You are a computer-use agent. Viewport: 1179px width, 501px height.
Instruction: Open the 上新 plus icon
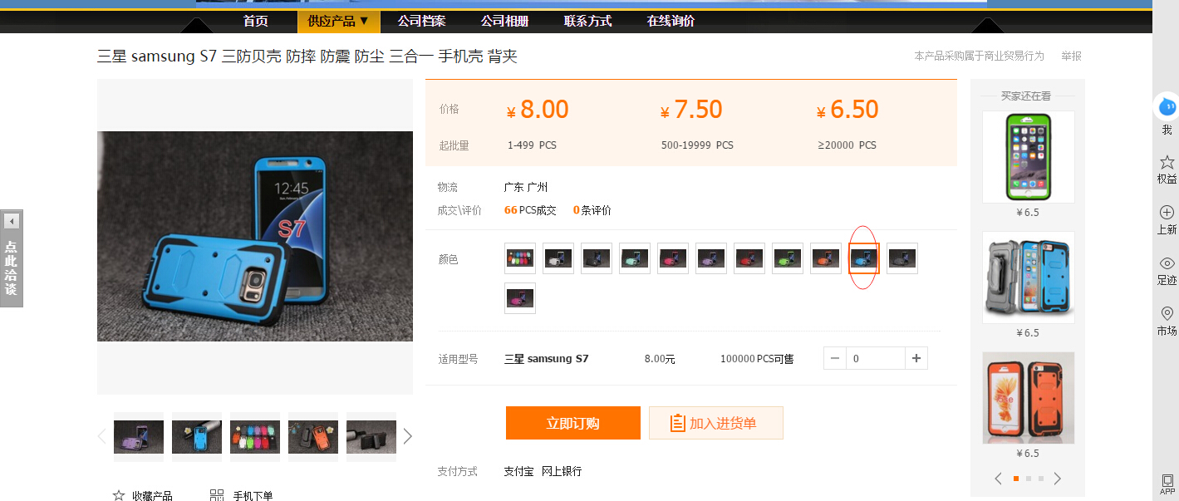(x=1167, y=213)
